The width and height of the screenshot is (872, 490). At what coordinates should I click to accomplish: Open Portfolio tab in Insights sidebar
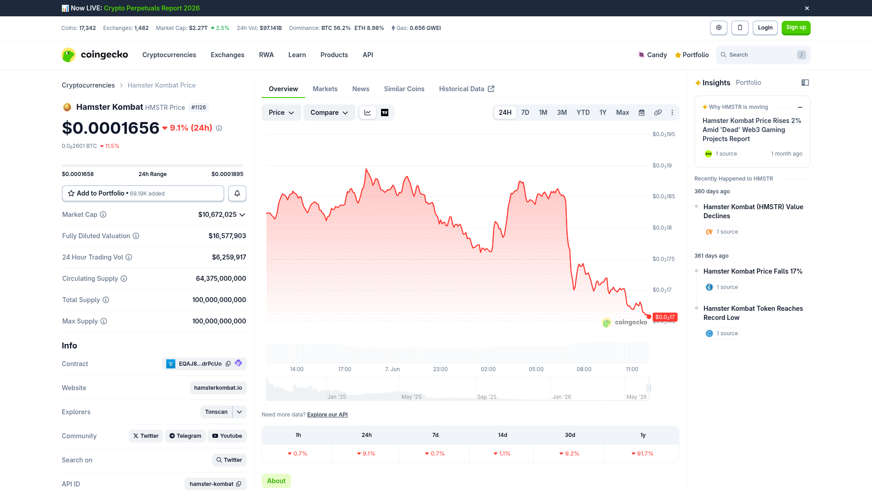pos(748,83)
